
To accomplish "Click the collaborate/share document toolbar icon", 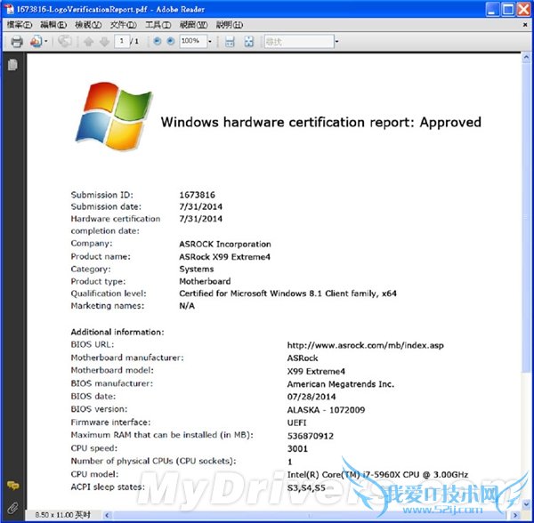I will [36, 42].
